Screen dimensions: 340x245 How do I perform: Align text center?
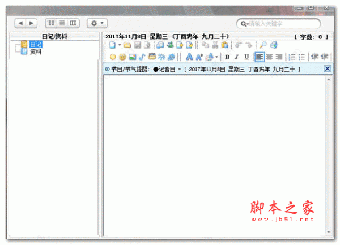[x=269, y=57]
